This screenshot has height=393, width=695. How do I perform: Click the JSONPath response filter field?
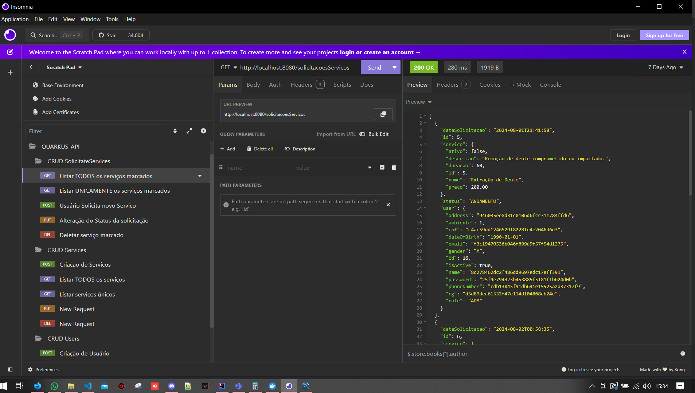pos(541,354)
